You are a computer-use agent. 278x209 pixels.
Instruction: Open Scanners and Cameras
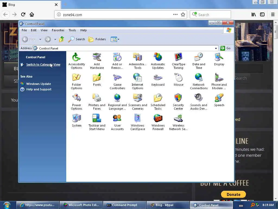tap(138, 102)
